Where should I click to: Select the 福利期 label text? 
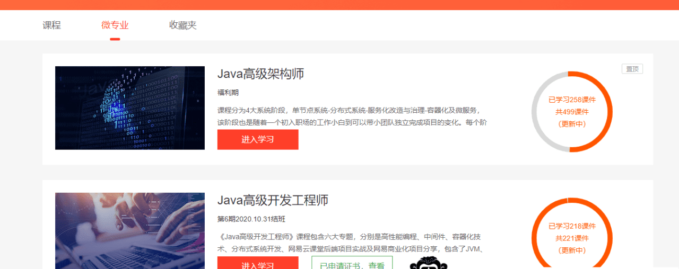tap(228, 93)
